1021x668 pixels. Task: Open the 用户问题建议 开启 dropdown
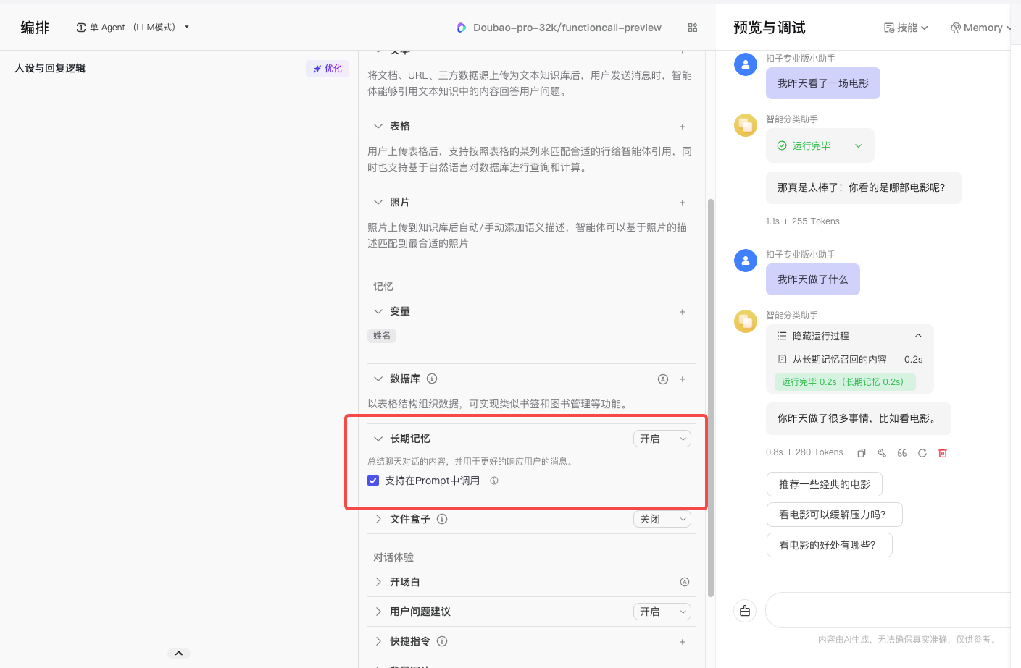662,612
